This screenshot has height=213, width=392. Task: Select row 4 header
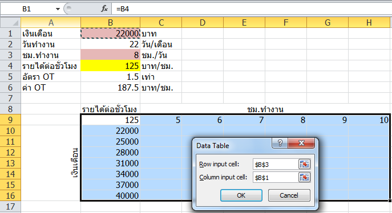click(10, 65)
